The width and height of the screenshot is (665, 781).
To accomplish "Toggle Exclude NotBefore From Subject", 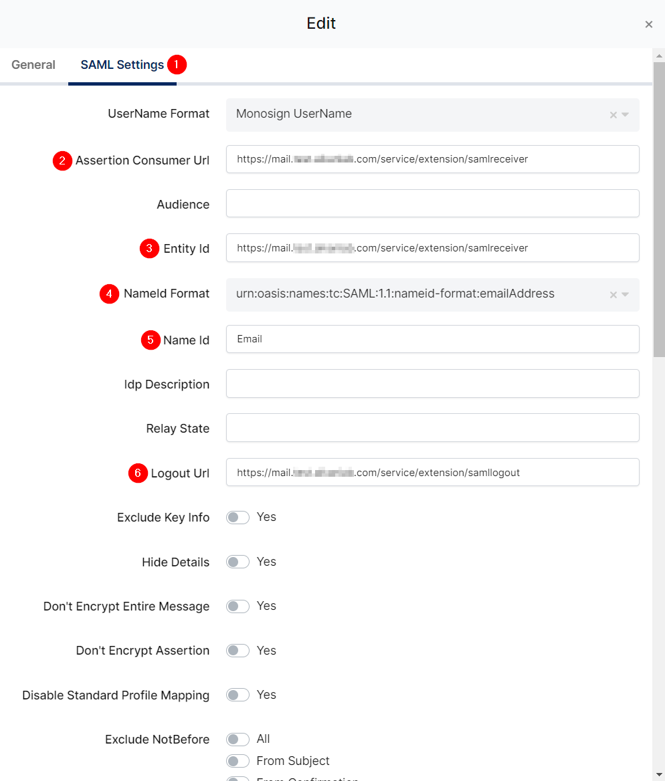I will [x=237, y=761].
